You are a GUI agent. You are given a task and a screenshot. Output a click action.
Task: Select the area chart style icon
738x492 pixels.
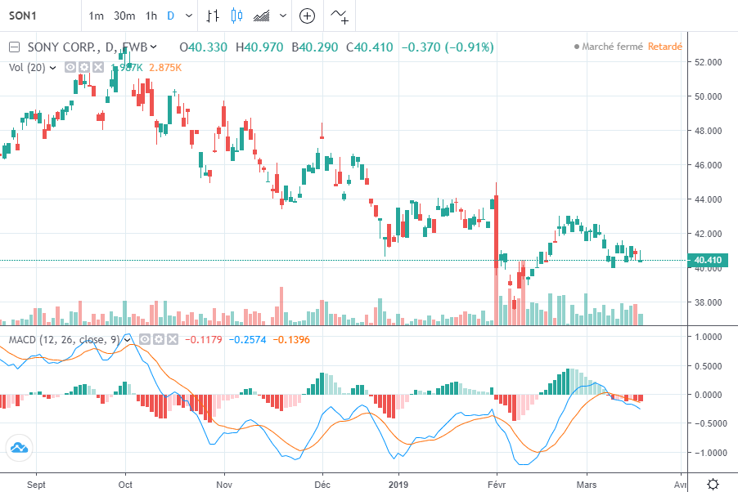tap(263, 16)
